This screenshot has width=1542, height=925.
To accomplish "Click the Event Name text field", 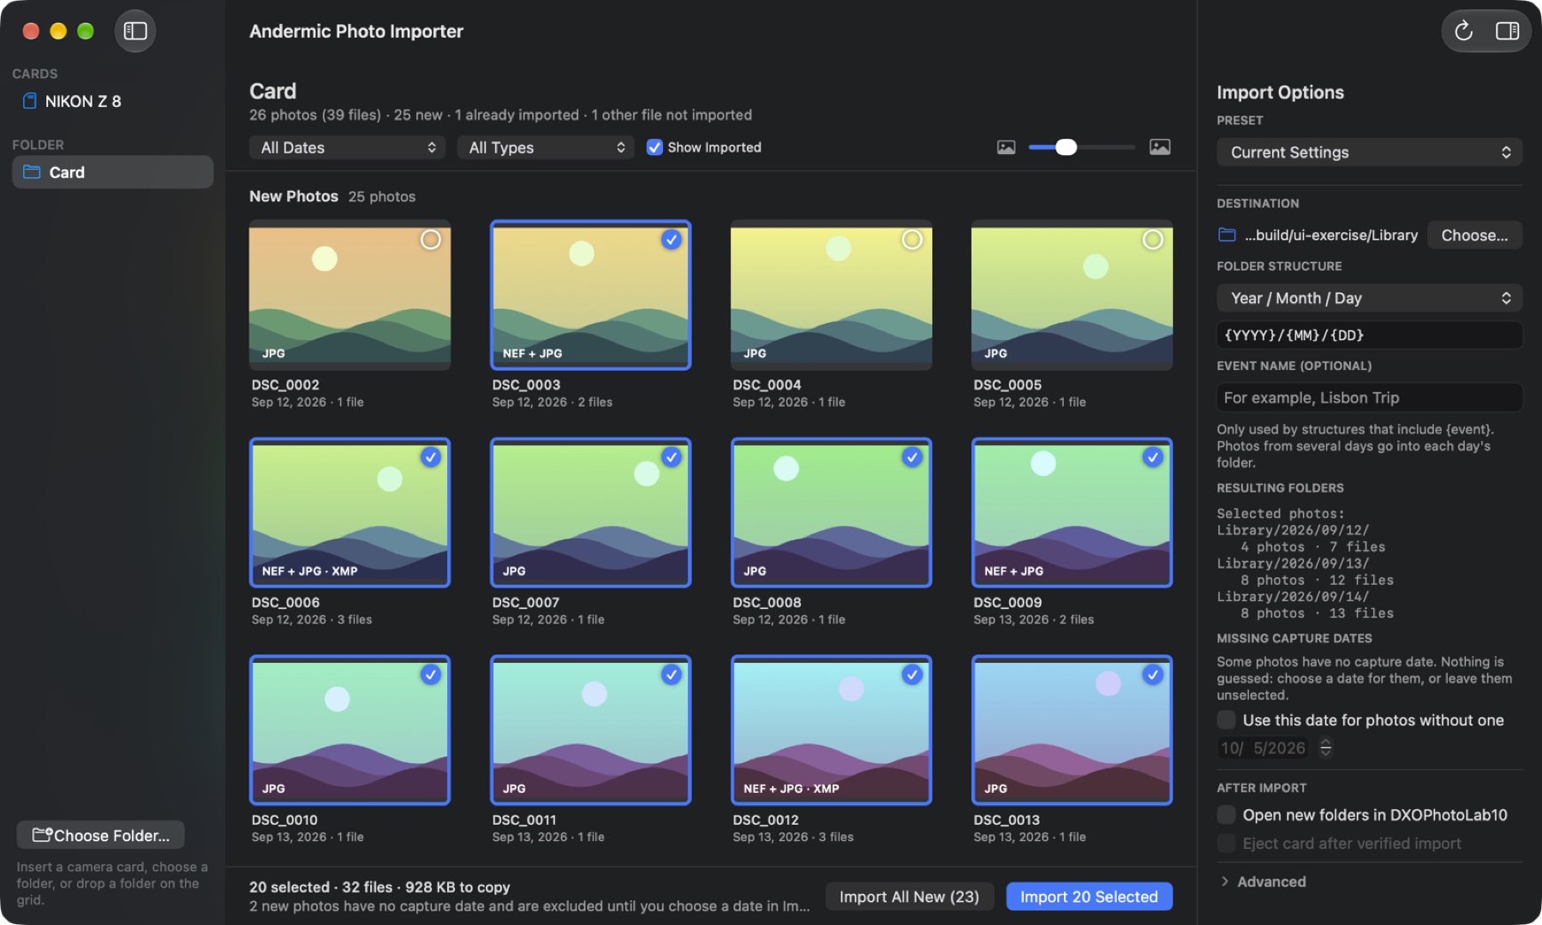I will pos(1369,397).
